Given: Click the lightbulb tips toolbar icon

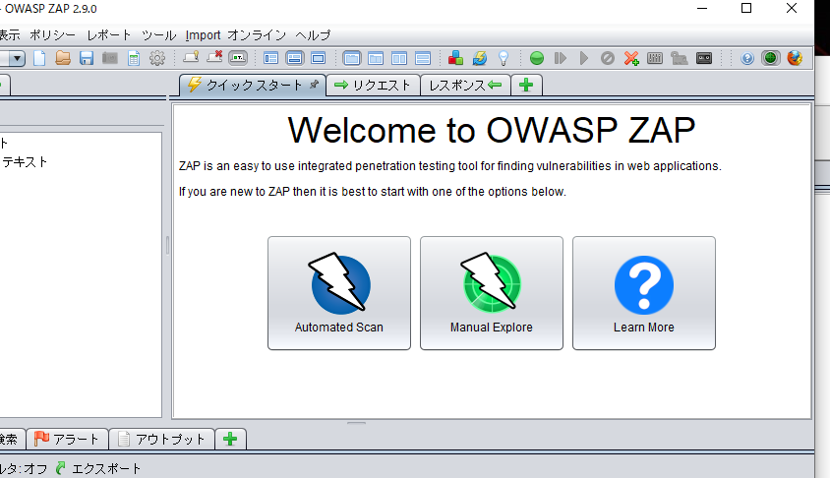Looking at the screenshot, I should 504,58.
